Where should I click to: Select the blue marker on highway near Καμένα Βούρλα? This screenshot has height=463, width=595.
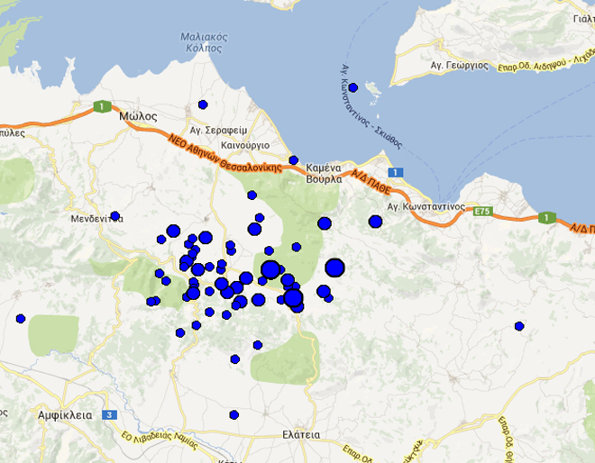coord(293,160)
